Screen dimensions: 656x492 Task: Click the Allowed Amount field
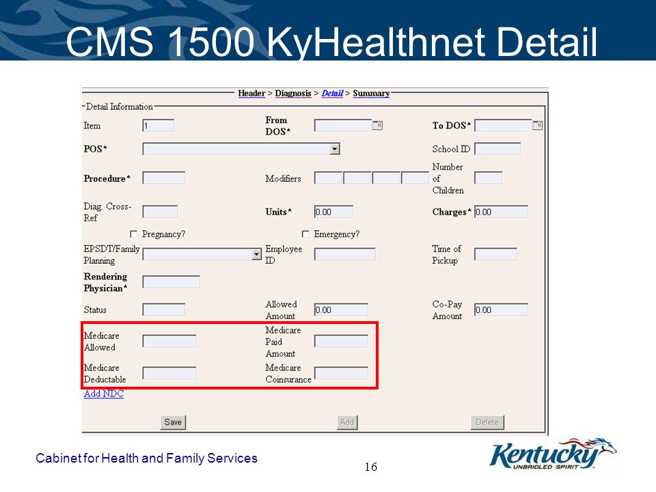click(341, 310)
